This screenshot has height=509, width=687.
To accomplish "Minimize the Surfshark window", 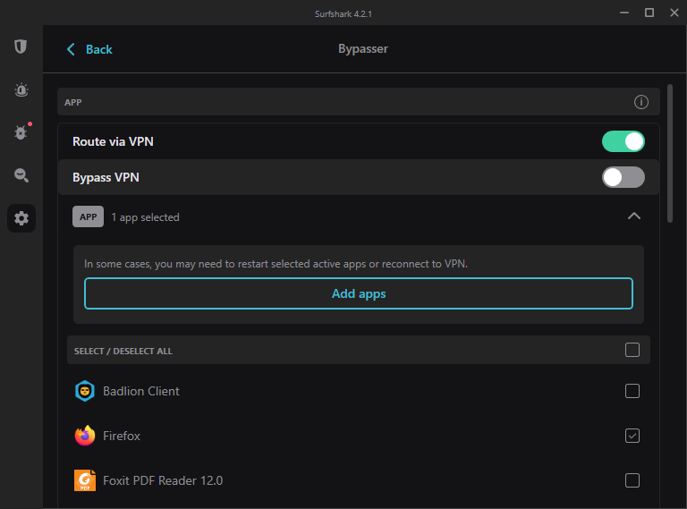I will [x=624, y=13].
